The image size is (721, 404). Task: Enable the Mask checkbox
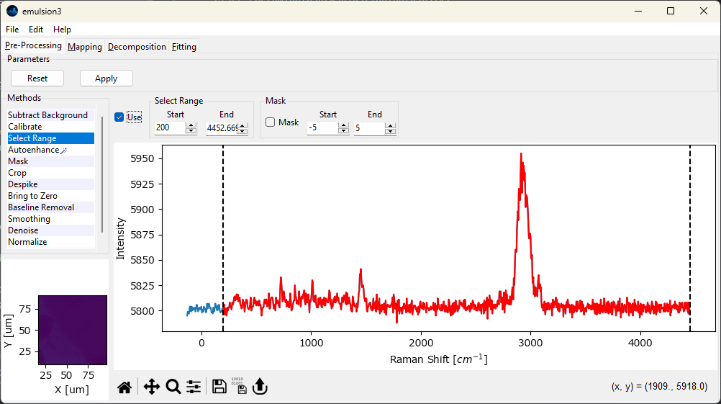271,122
